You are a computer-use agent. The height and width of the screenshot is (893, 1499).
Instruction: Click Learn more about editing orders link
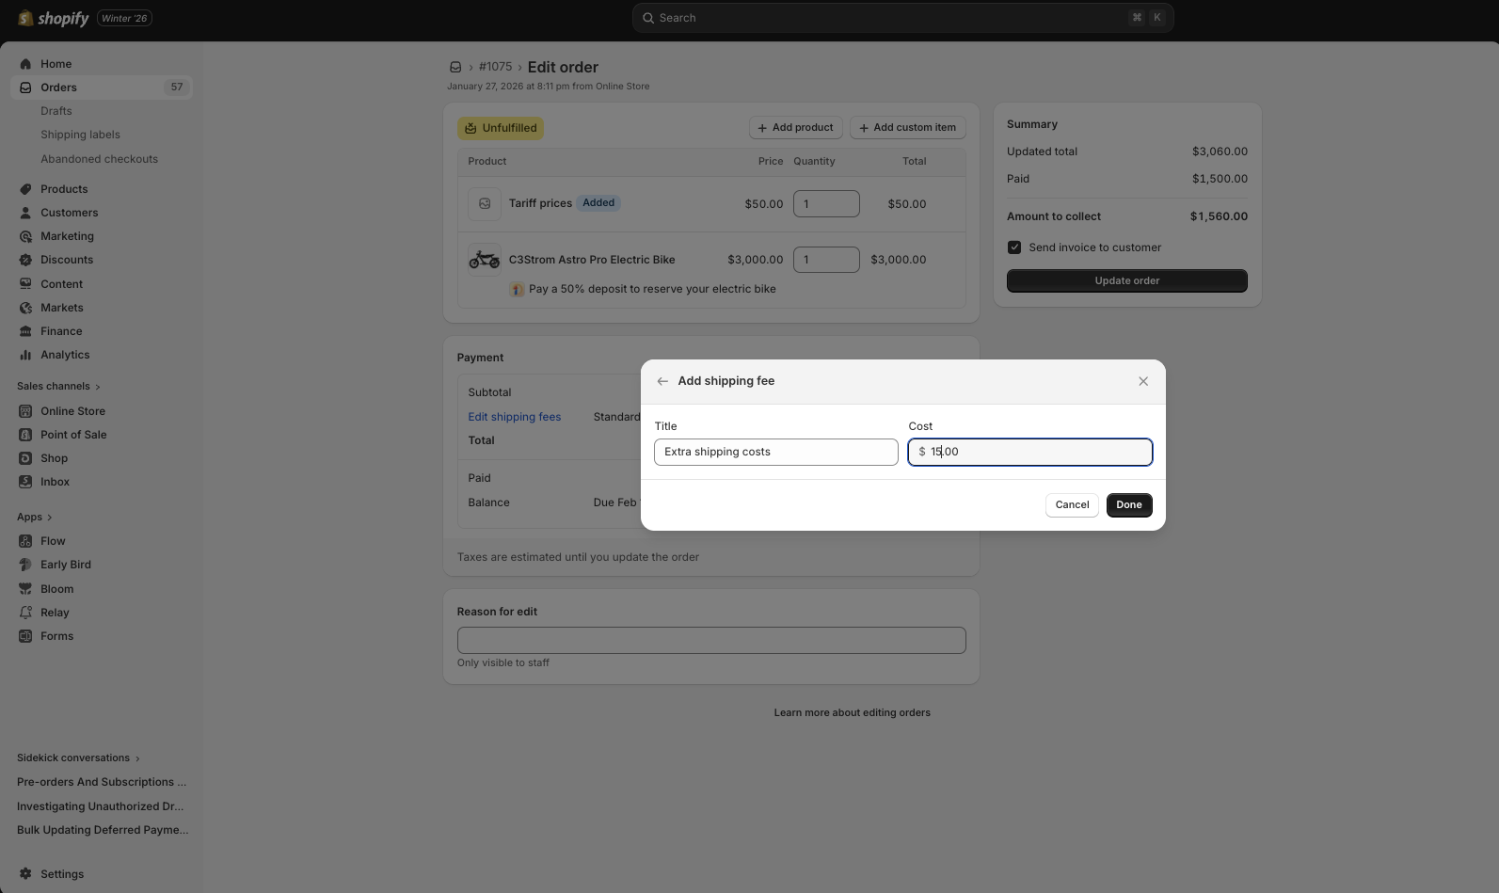(x=853, y=712)
